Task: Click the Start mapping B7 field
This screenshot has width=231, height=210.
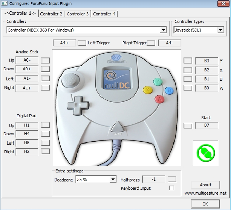Action: pos(207,125)
